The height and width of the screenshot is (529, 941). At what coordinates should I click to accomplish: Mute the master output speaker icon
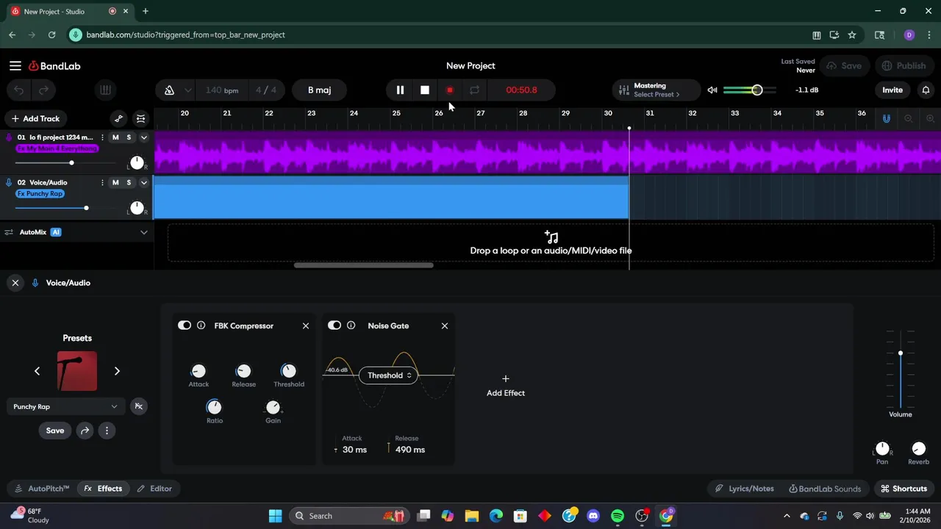click(712, 90)
